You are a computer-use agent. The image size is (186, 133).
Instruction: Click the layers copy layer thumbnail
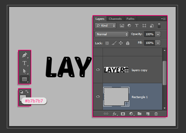pos(116,70)
